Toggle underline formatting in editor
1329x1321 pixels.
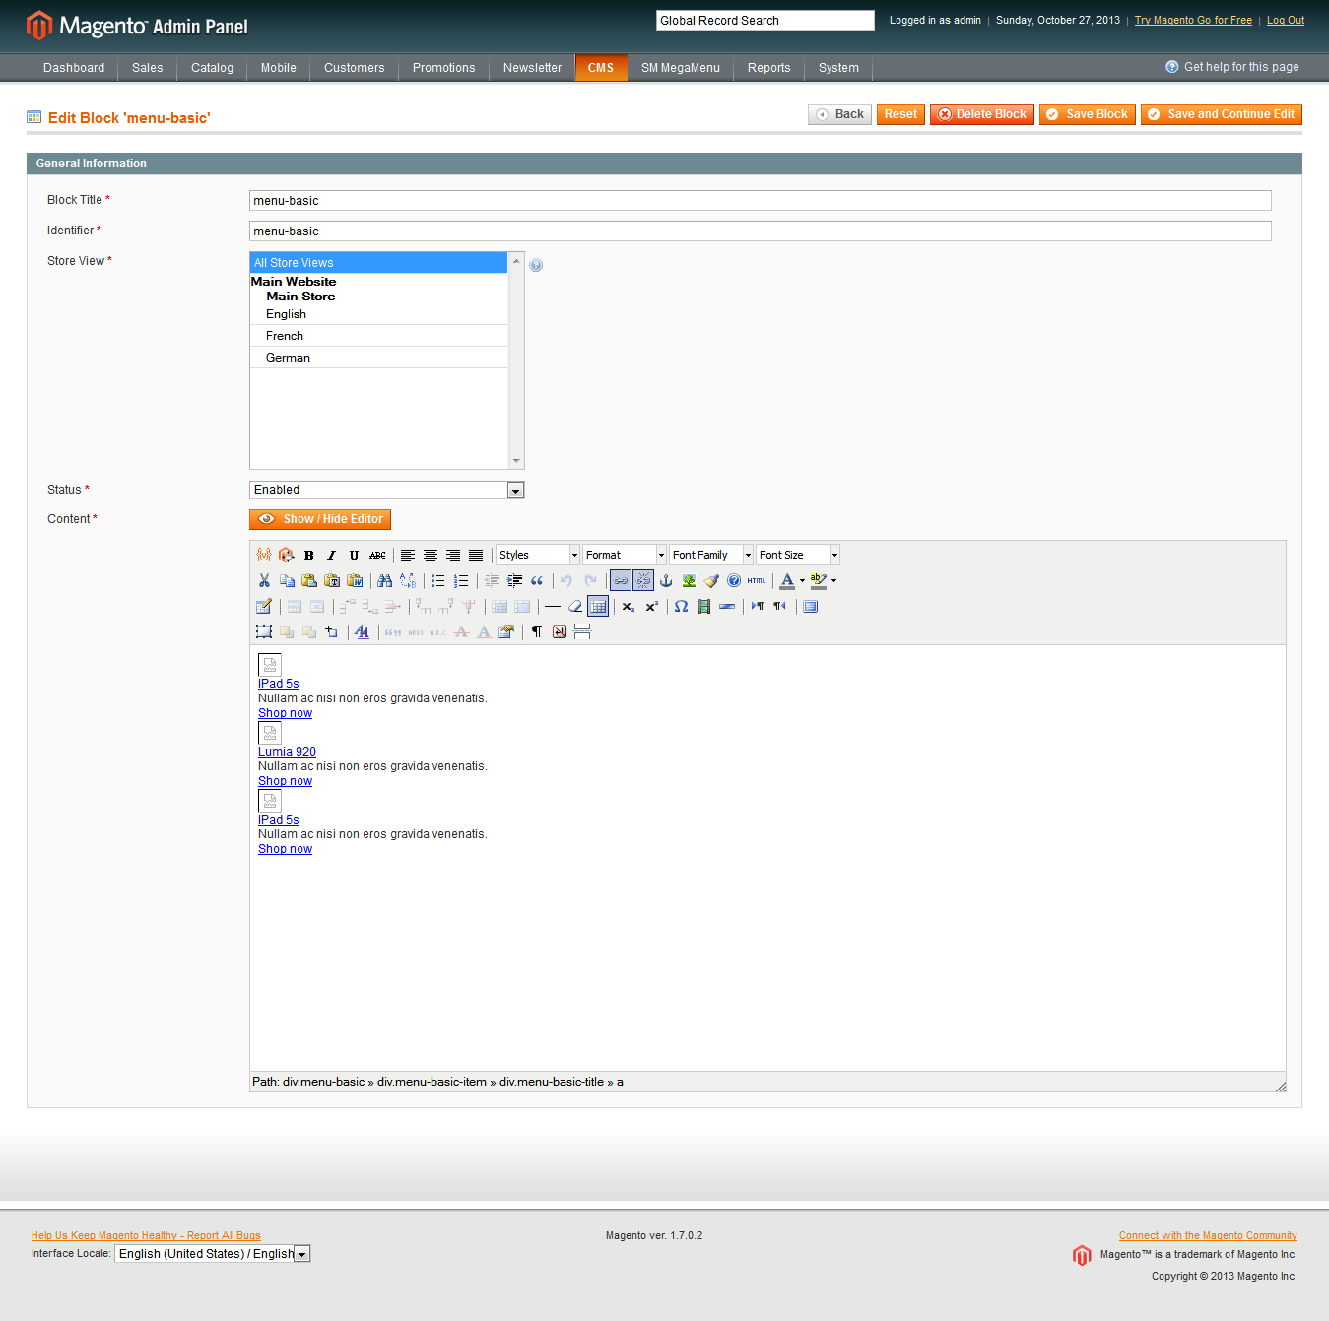tap(355, 556)
